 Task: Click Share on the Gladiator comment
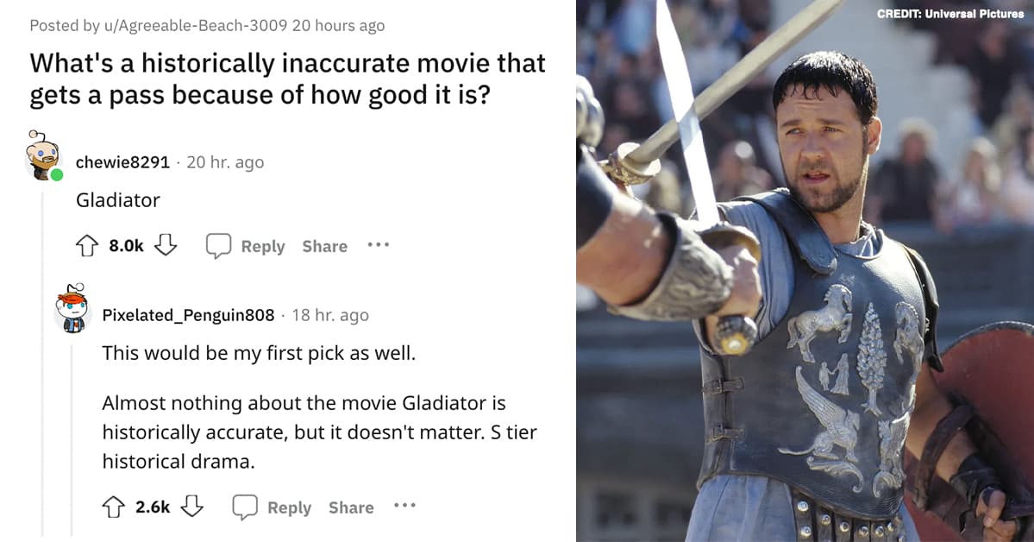(324, 246)
